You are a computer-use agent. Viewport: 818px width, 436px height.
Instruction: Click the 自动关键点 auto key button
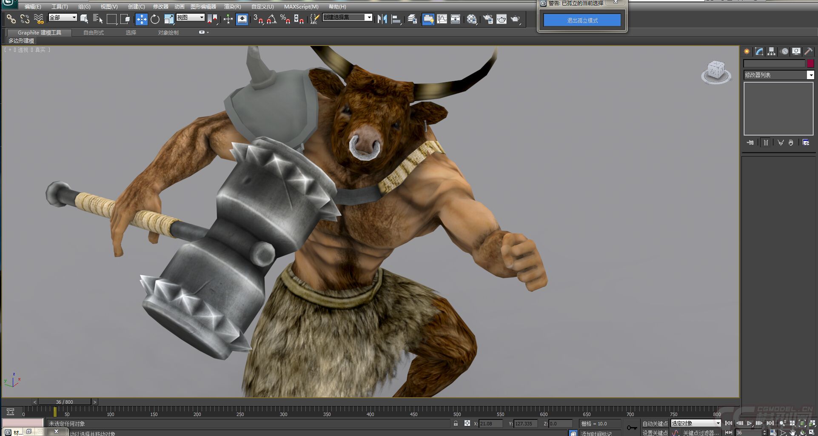[x=655, y=424]
